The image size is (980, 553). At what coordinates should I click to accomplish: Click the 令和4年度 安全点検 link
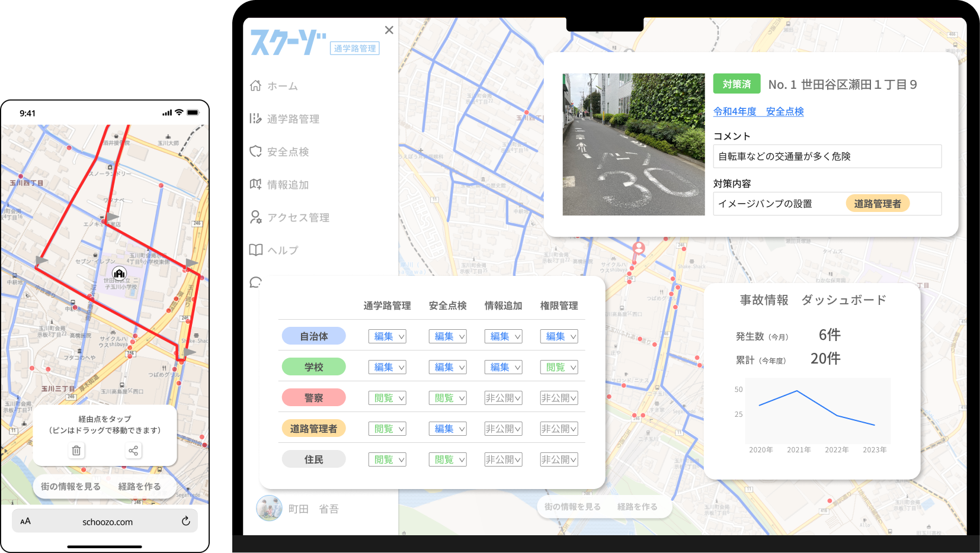coord(758,111)
